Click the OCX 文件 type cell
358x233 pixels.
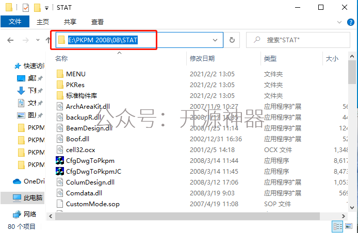pyautogui.click(x=278, y=150)
